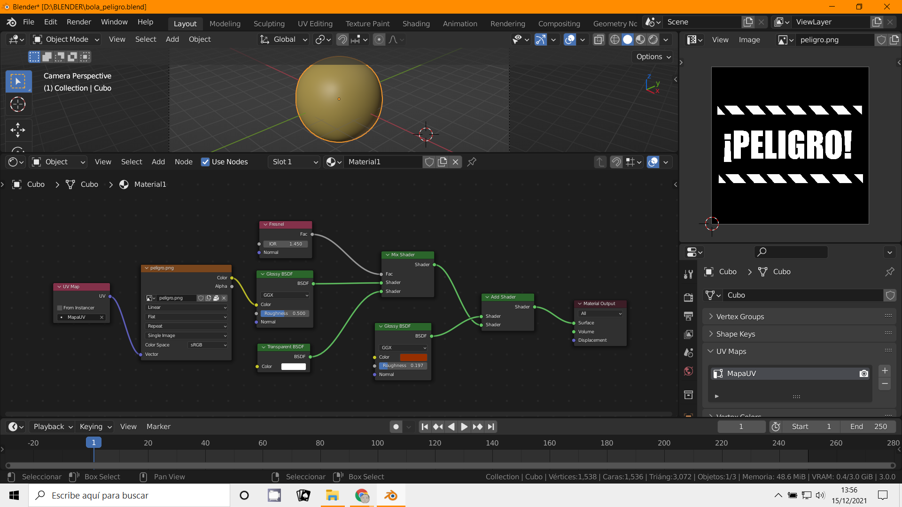Image resolution: width=902 pixels, height=507 pixels.
Task: Switch to the Shading workspace tab
Action: click(x=416, y=23)
